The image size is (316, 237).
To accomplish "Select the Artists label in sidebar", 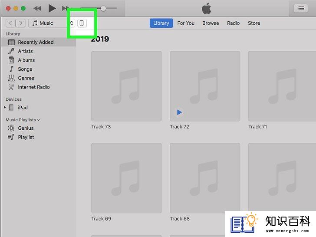I will 25,51.
